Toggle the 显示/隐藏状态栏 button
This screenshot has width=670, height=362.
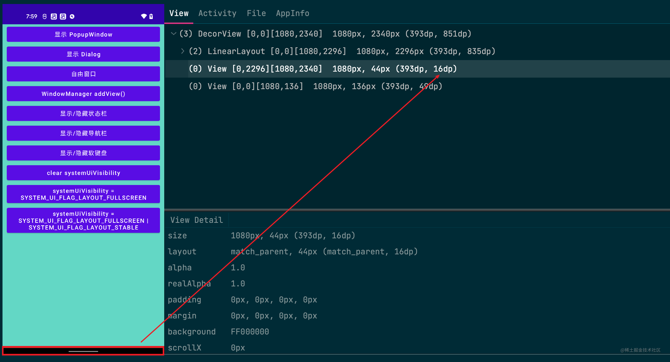pyautogui.click(x=83, y=113)
